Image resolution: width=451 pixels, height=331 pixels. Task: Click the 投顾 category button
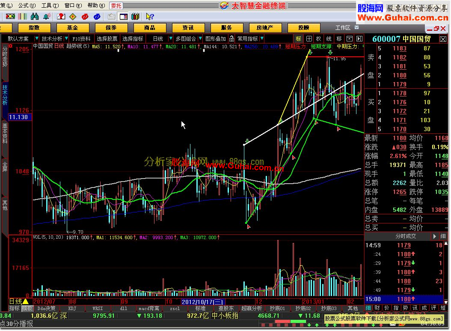(x=304, y=28)
